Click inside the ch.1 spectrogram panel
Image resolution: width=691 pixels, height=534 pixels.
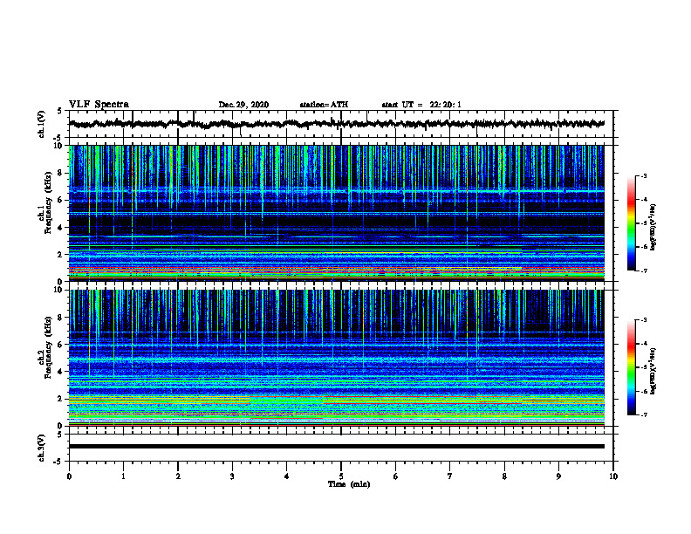pyautogui.click(x=336, y=213)
